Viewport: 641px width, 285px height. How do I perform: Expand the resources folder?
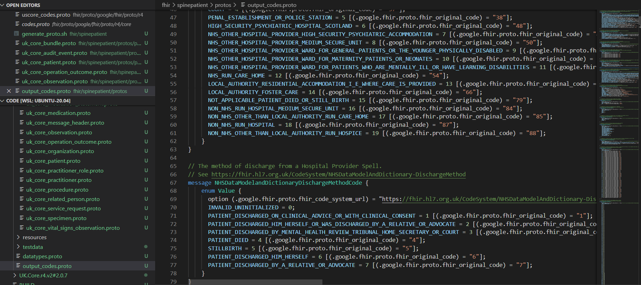click(18, 237)
